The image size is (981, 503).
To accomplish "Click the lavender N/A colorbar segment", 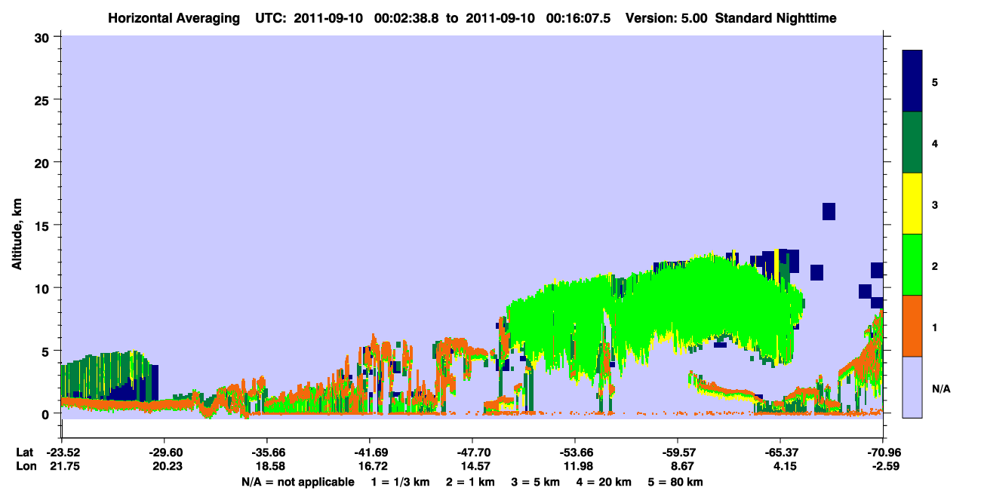I will [x=912, y=387].
